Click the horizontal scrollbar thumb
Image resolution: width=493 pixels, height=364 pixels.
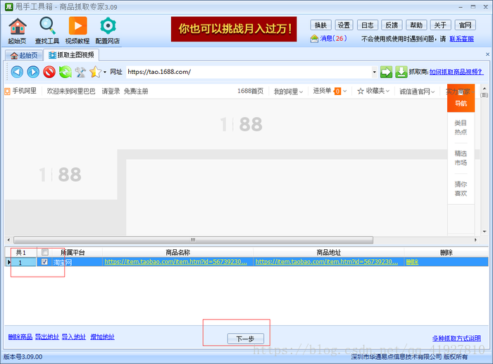pos(193,240)
